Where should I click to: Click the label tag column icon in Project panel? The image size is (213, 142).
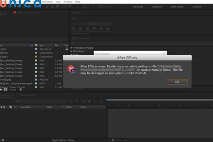click(x=36, y=45)
